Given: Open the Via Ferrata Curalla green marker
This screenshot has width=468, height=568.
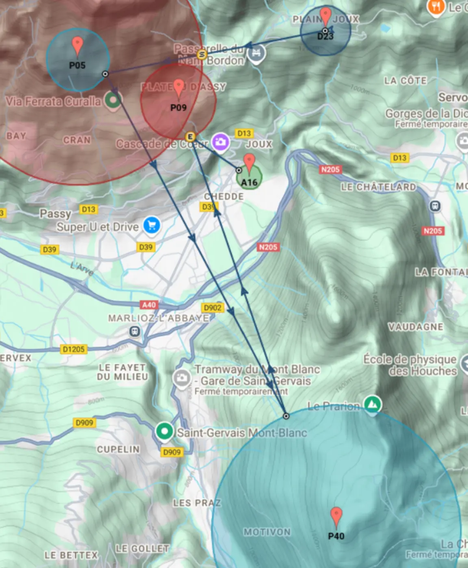Looking at the screenshot, I should (x=113, y=100).
